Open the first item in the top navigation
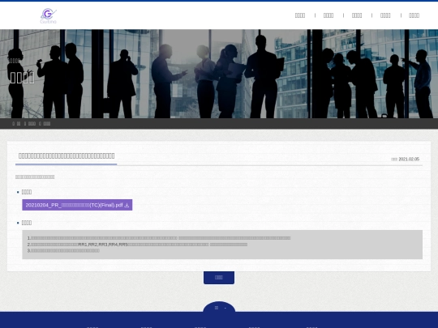The width and height of the screenshot is (438, 328). click(x=300, y=15)
